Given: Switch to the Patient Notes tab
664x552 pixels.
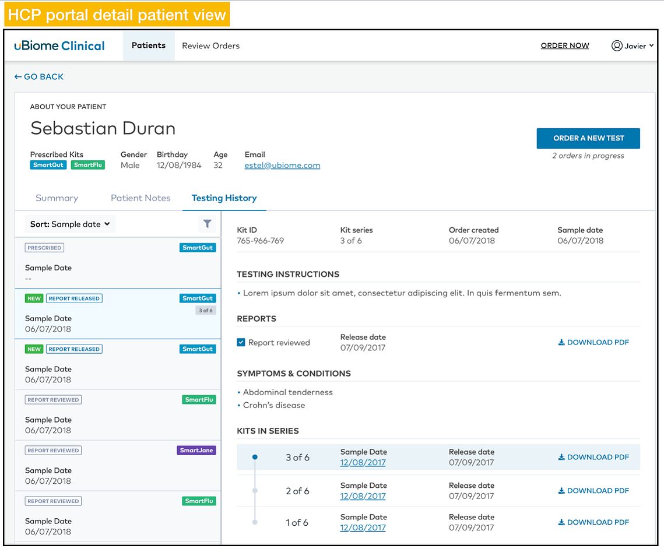Looking at the screenshot, I should (x=140, y=198).
